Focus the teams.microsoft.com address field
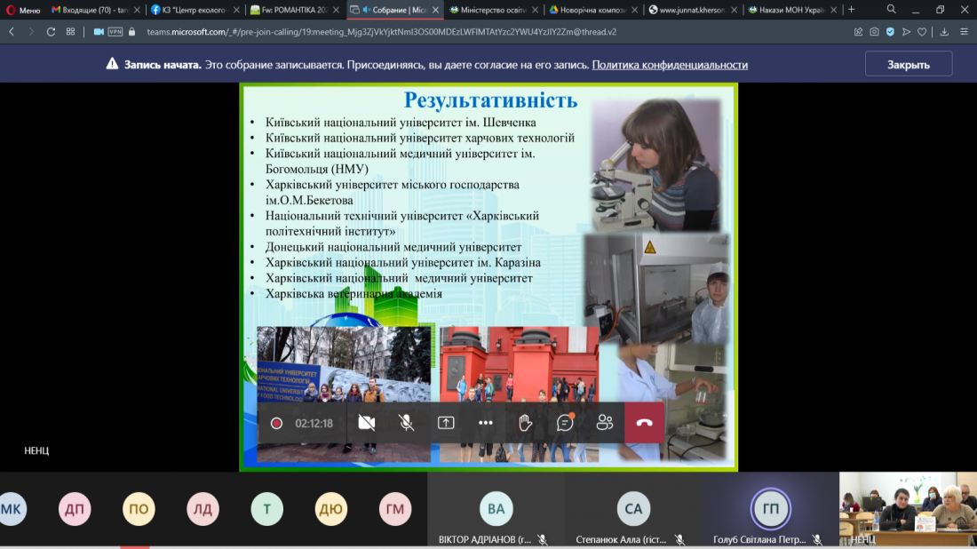Image resolution: width=977 pixels, height=549 pixels. click(x=381, y=32)
